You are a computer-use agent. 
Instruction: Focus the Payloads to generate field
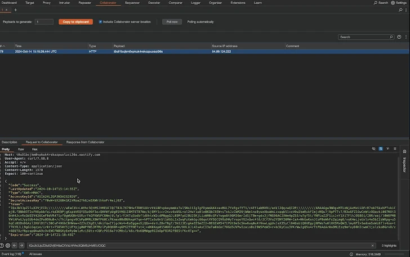coord(44,22)
